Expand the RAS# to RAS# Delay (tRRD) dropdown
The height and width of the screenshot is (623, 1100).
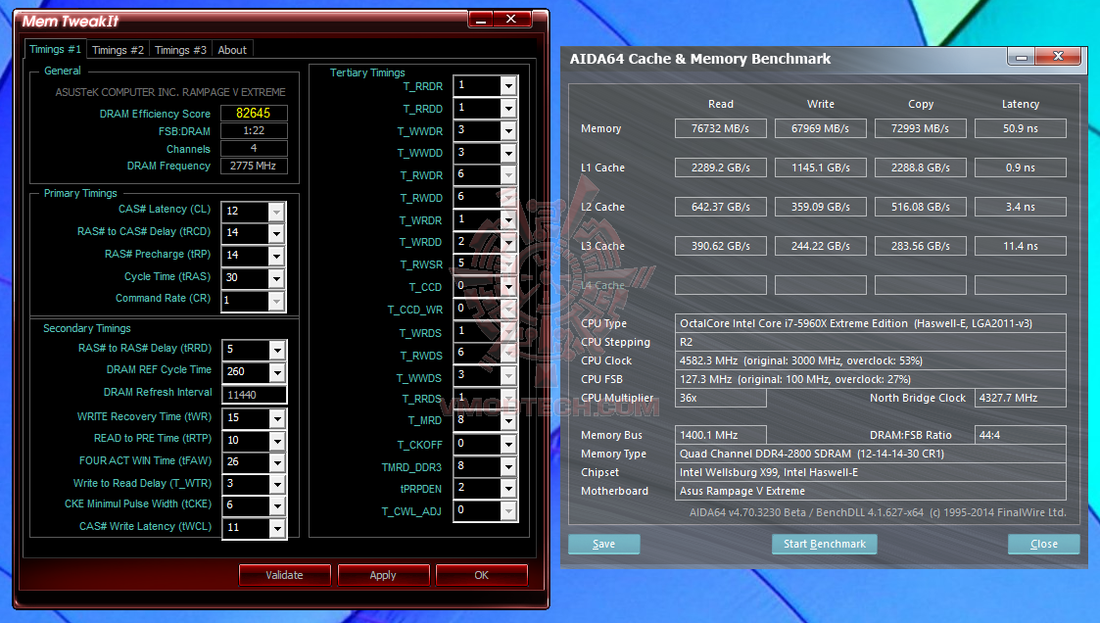tap(278, 350)
